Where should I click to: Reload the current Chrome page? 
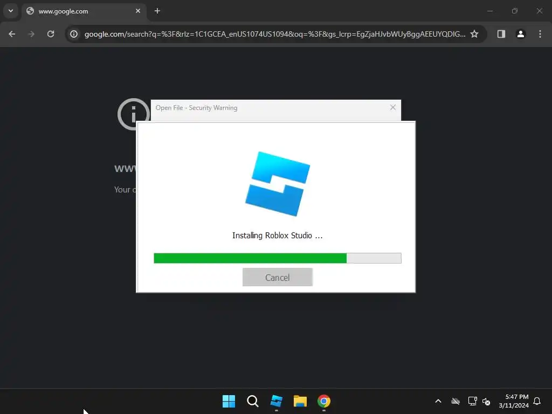click(x=51, y=34)
